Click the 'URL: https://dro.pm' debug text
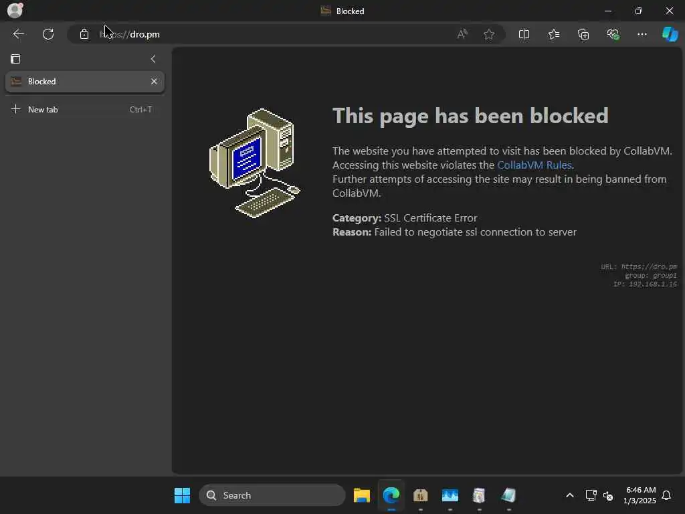 point(639,266)
